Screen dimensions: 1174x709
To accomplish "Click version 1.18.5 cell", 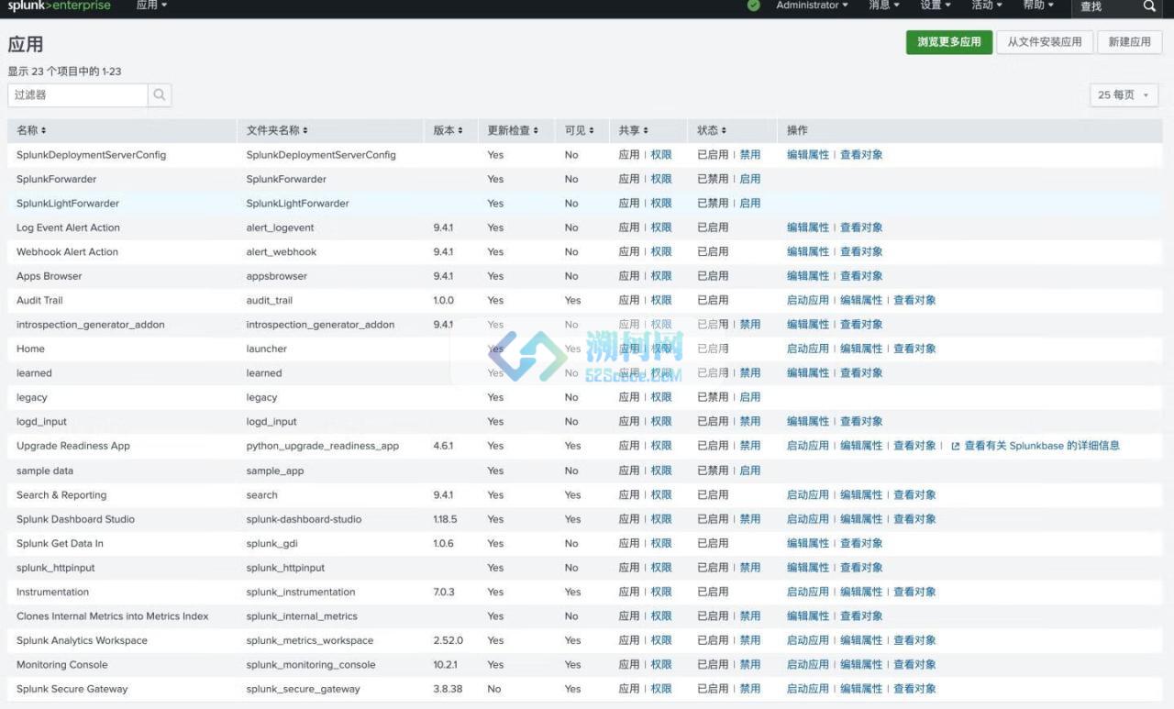I will 445,519.
